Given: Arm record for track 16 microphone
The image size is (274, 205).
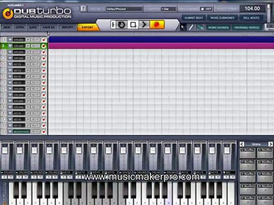Looking at the screenshot, I should (x=44, y=132).
